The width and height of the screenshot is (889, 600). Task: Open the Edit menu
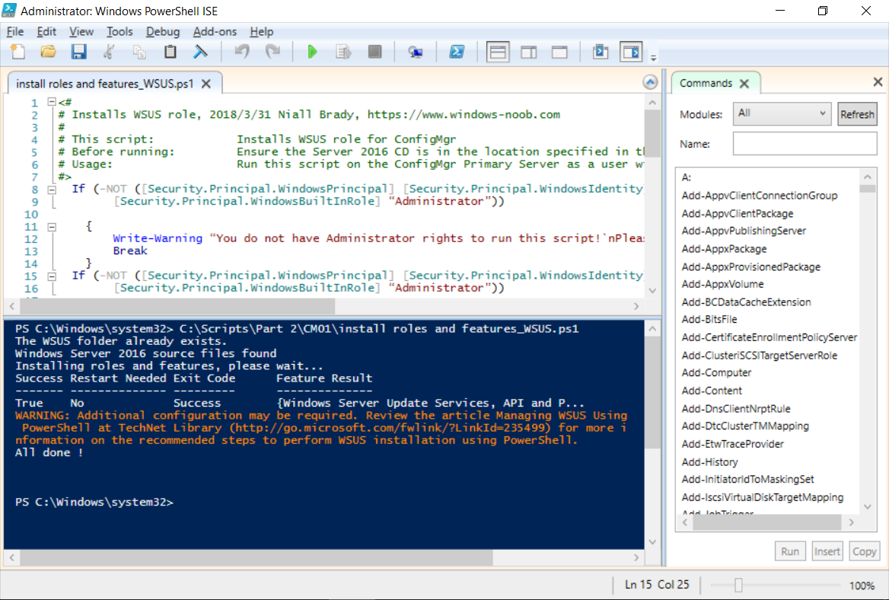pyautogui.click(x=46, y=32)
